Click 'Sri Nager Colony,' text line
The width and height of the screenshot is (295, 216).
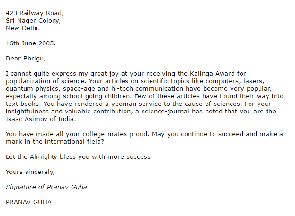click(x=33, y=21)
